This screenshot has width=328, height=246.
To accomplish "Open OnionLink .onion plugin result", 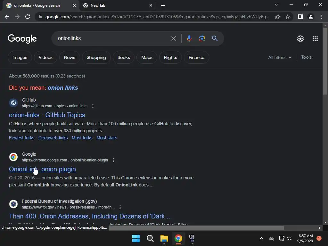I will pos(42,169).
